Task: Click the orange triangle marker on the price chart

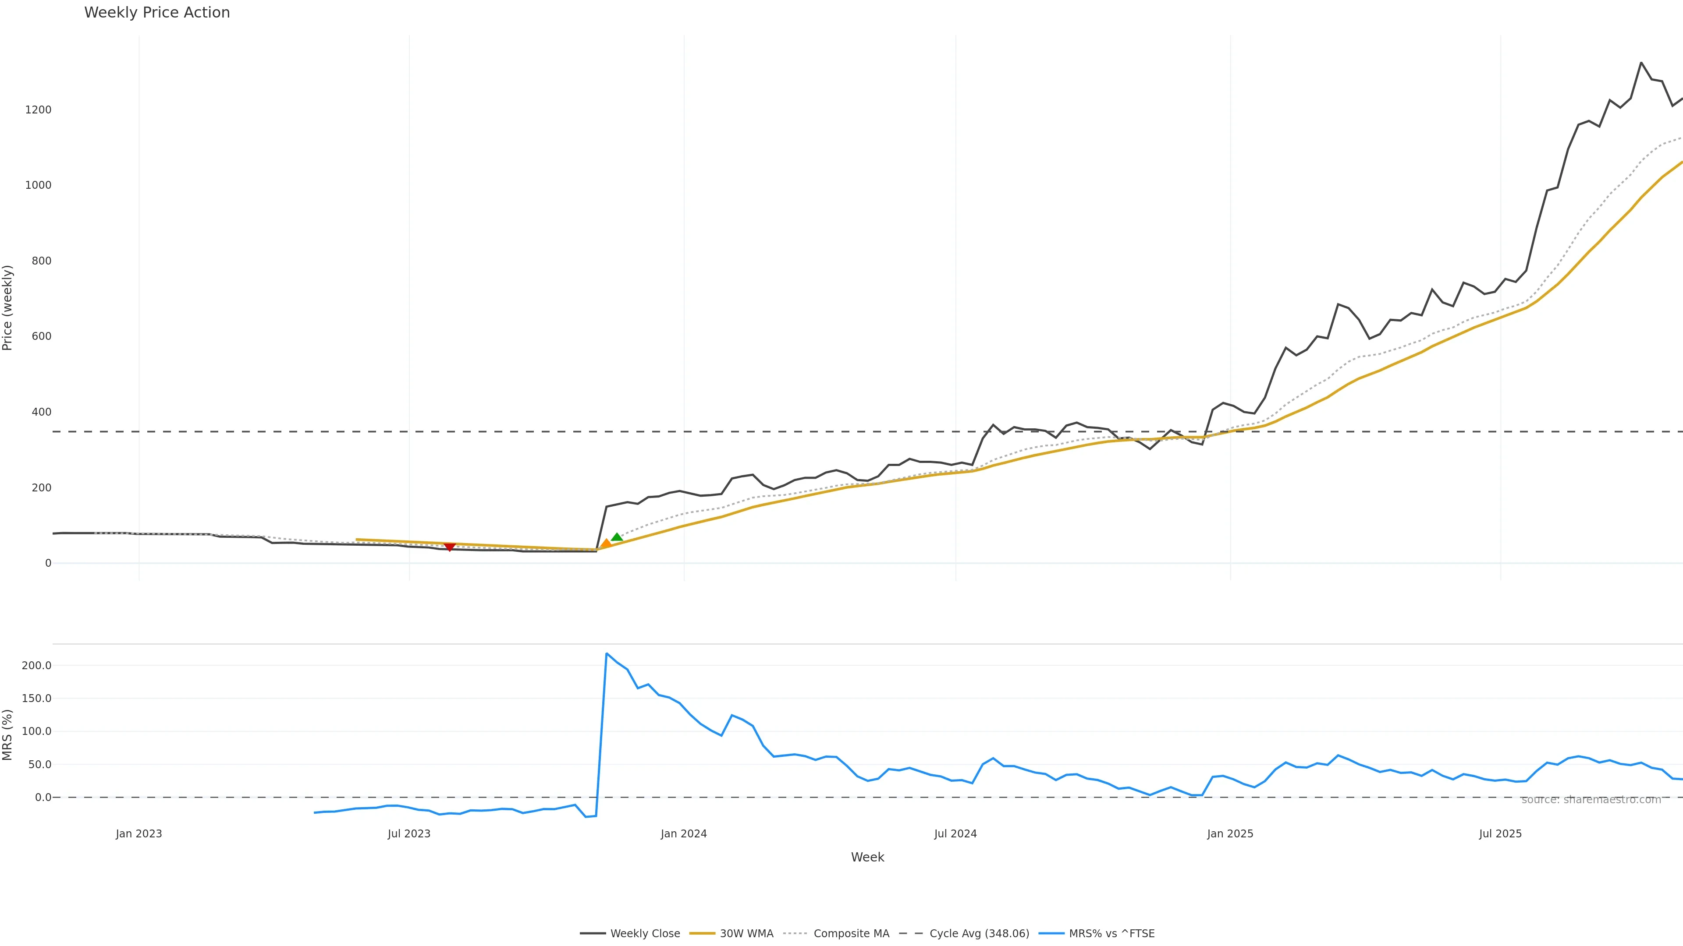Action: [x=606, y=543]
